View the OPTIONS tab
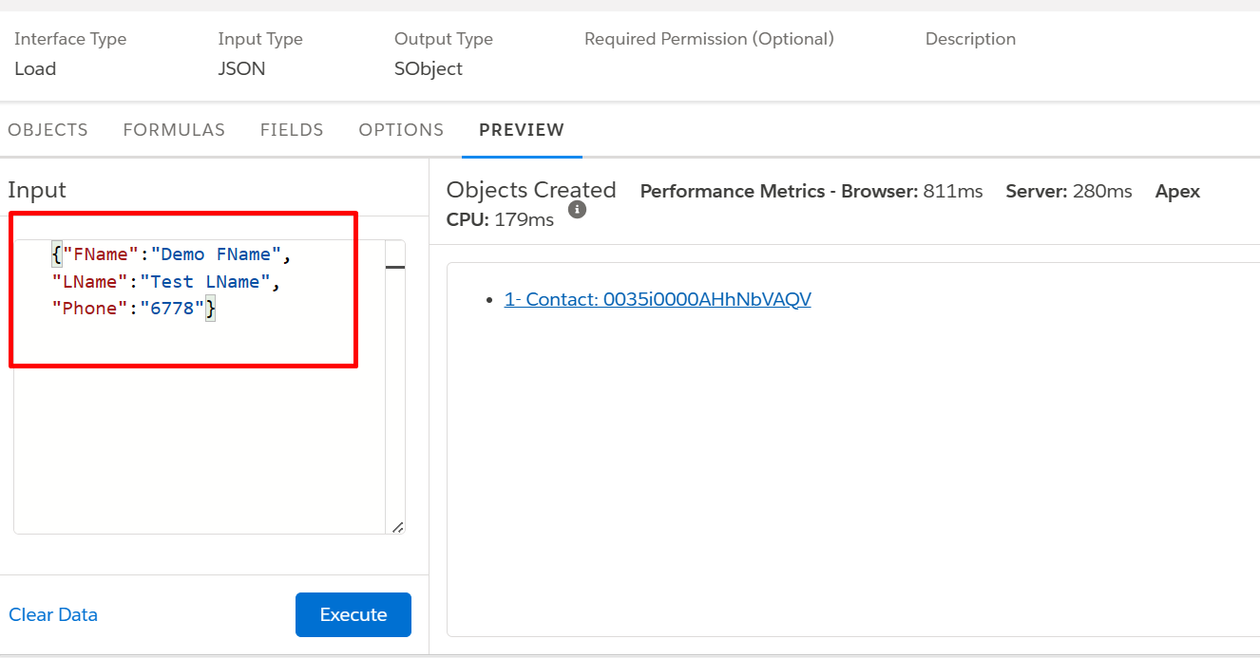The height and width of the screenshot is (658, 1260). [401, 129]
